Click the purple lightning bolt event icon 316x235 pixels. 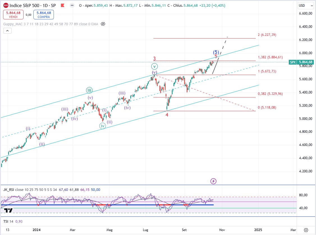point(213,181)
